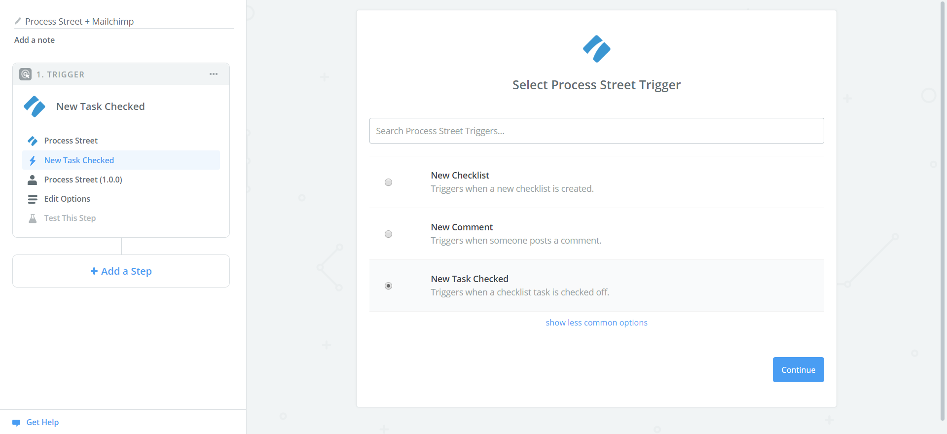This screenshot has height=434, width=947.
Task: Click the lightning bolt icon beside New Task Checked
Action: tap(33, 160)
